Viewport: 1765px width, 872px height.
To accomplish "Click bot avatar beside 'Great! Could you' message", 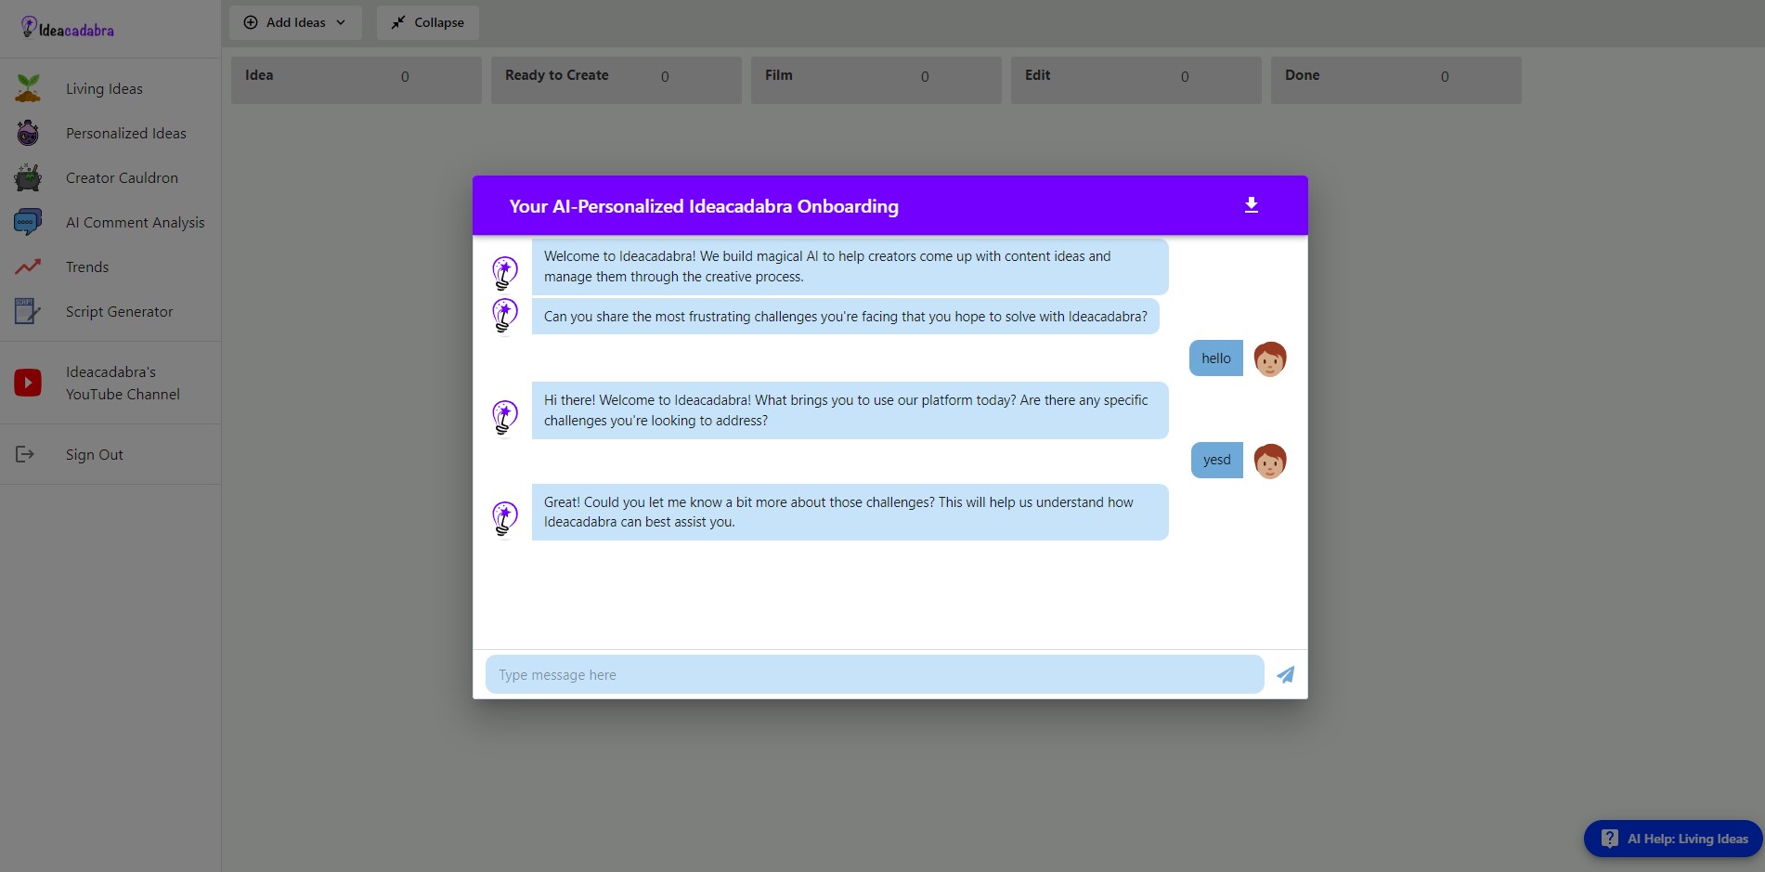I will pyautogui.click(x=504, y=519).
